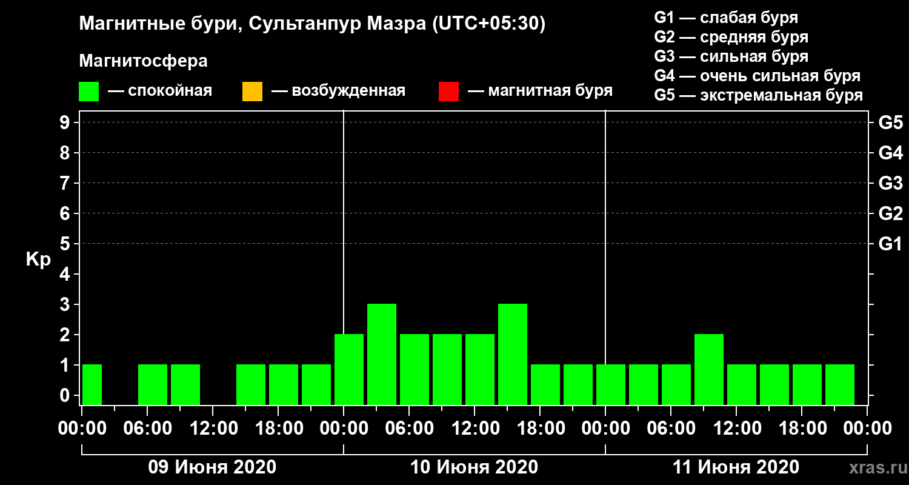
Task: Click the 'G1 — слабая буря' legend line
Action: pos(726,17)
